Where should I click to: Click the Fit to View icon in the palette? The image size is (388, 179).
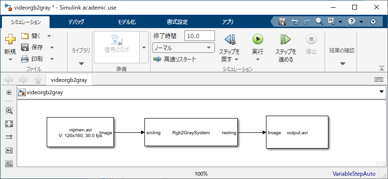pos(9,124)
